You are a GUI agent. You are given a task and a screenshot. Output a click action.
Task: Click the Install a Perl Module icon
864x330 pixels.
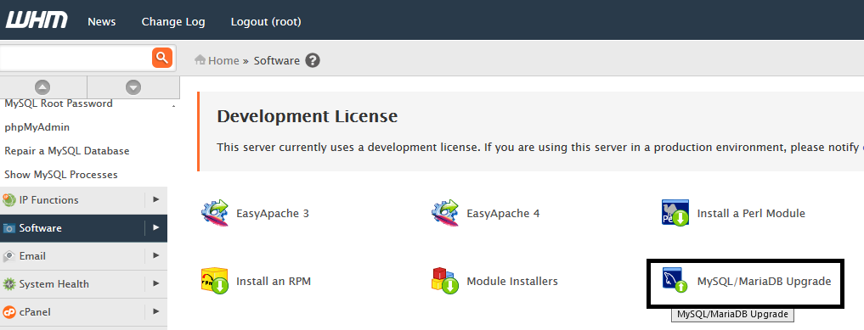pos(675,213)
